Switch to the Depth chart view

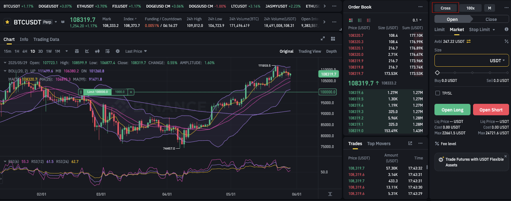(331, 51)
